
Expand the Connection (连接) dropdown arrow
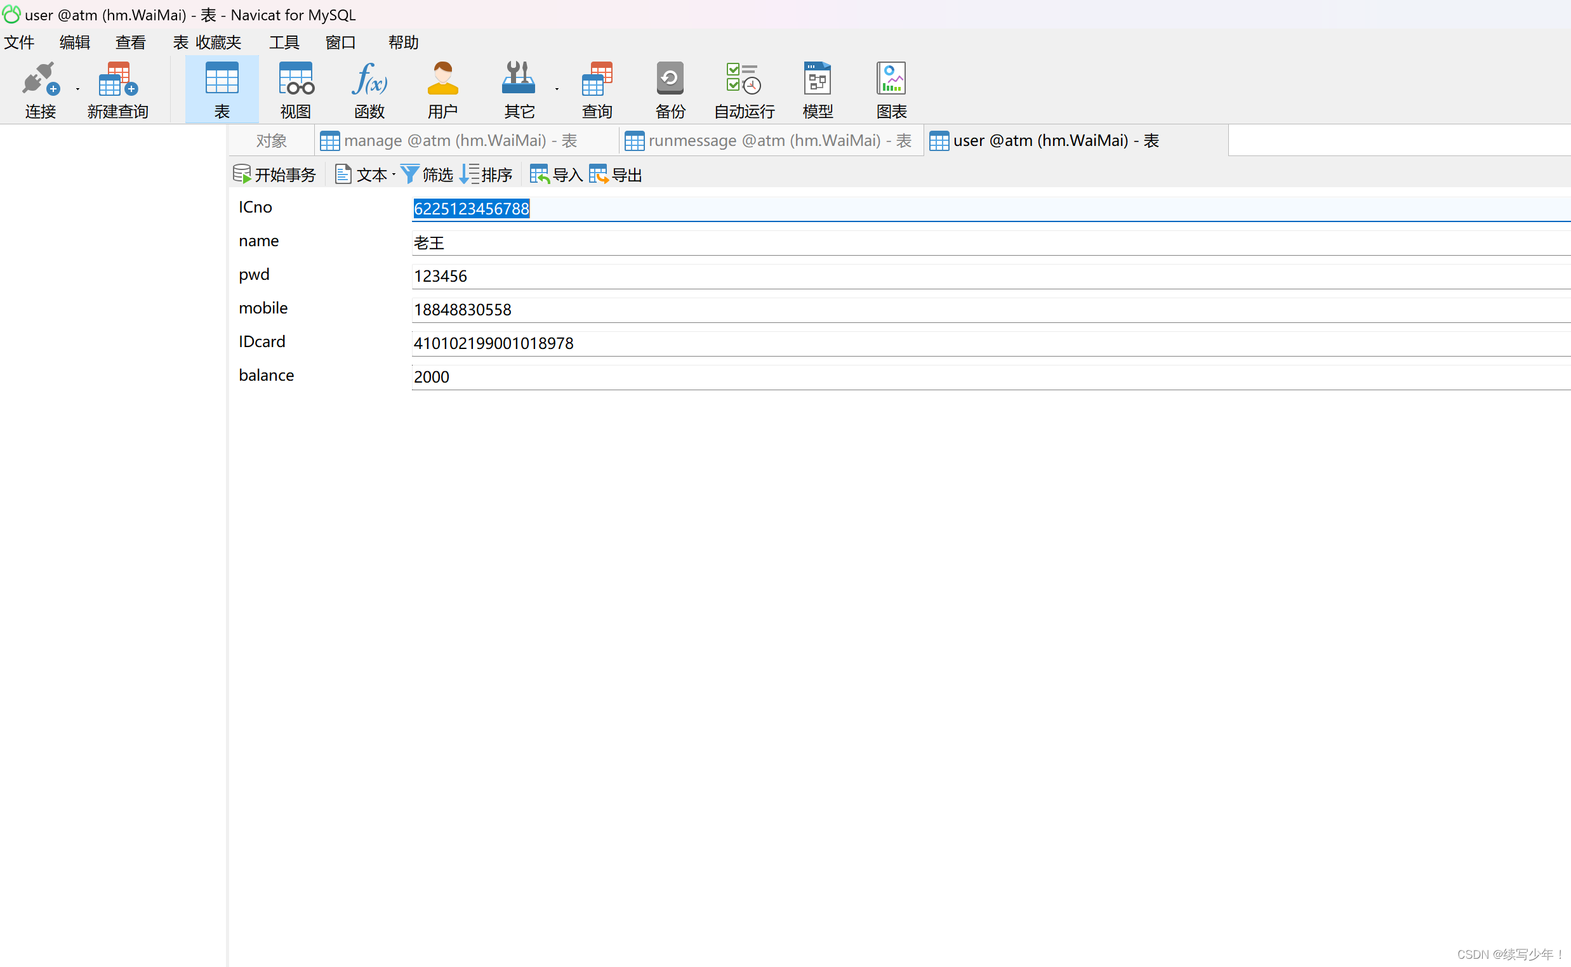pos(77,89)
